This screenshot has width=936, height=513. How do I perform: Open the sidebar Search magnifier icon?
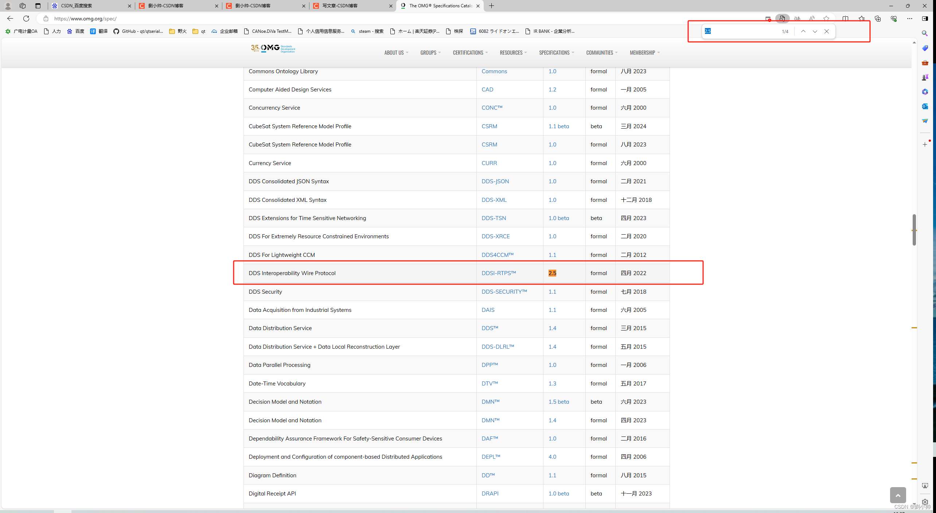pyautogui.click(x=925, y=34)
